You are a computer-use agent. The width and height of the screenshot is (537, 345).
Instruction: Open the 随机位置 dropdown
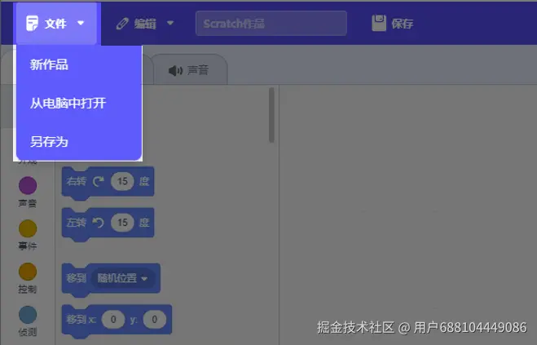(123, 278)
